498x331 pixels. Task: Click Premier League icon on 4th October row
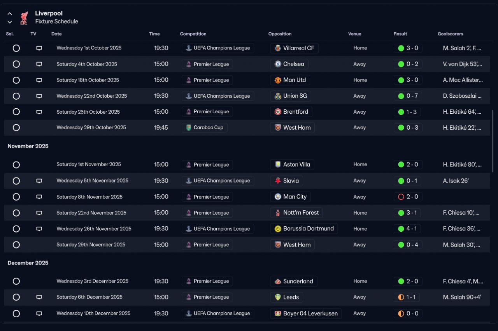click(189, 64)
